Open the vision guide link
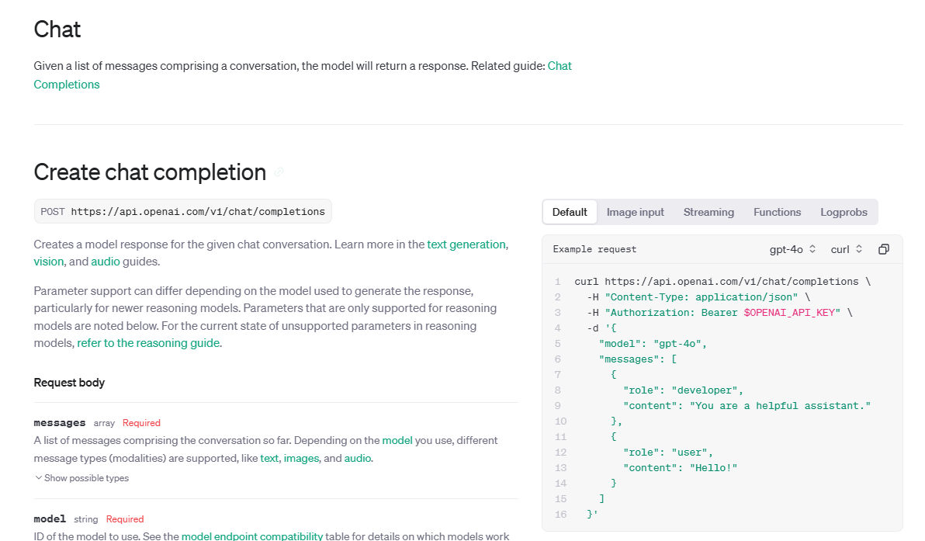This screenshot has height=541, width=925. pyautogui.click(x=48, y=262)
